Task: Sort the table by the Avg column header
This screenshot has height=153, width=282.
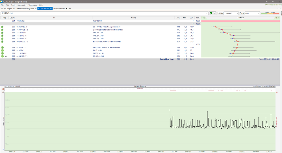Action: pos(178,18)
